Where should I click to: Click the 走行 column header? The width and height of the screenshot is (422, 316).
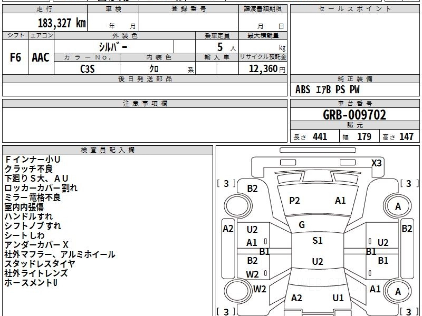(45, 9)
